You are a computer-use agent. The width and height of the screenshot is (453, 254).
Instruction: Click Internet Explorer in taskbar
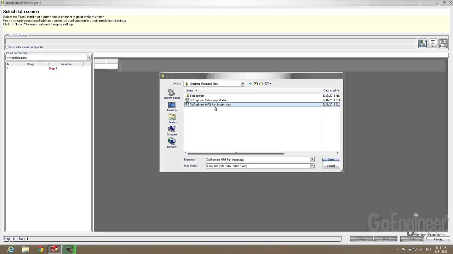11,249
